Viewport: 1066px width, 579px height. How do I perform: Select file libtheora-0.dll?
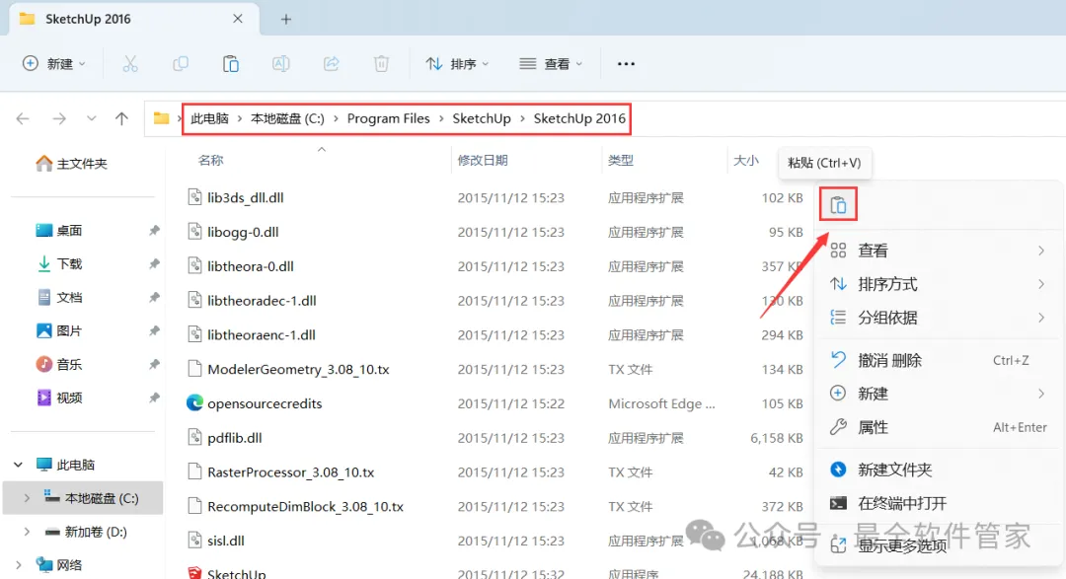[250, 266]
